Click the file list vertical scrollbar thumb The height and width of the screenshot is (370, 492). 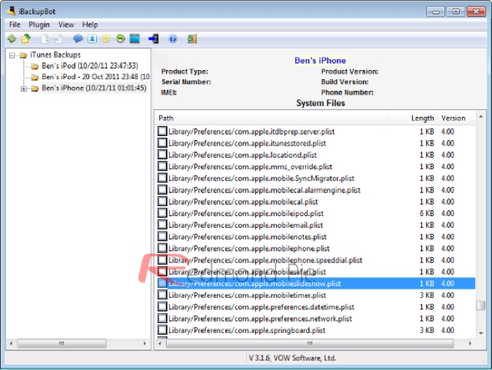click(480, 305)
